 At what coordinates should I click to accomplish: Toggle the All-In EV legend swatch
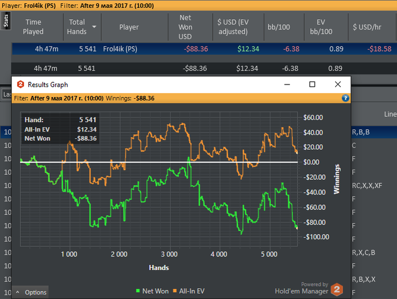[x=175, y=291]
